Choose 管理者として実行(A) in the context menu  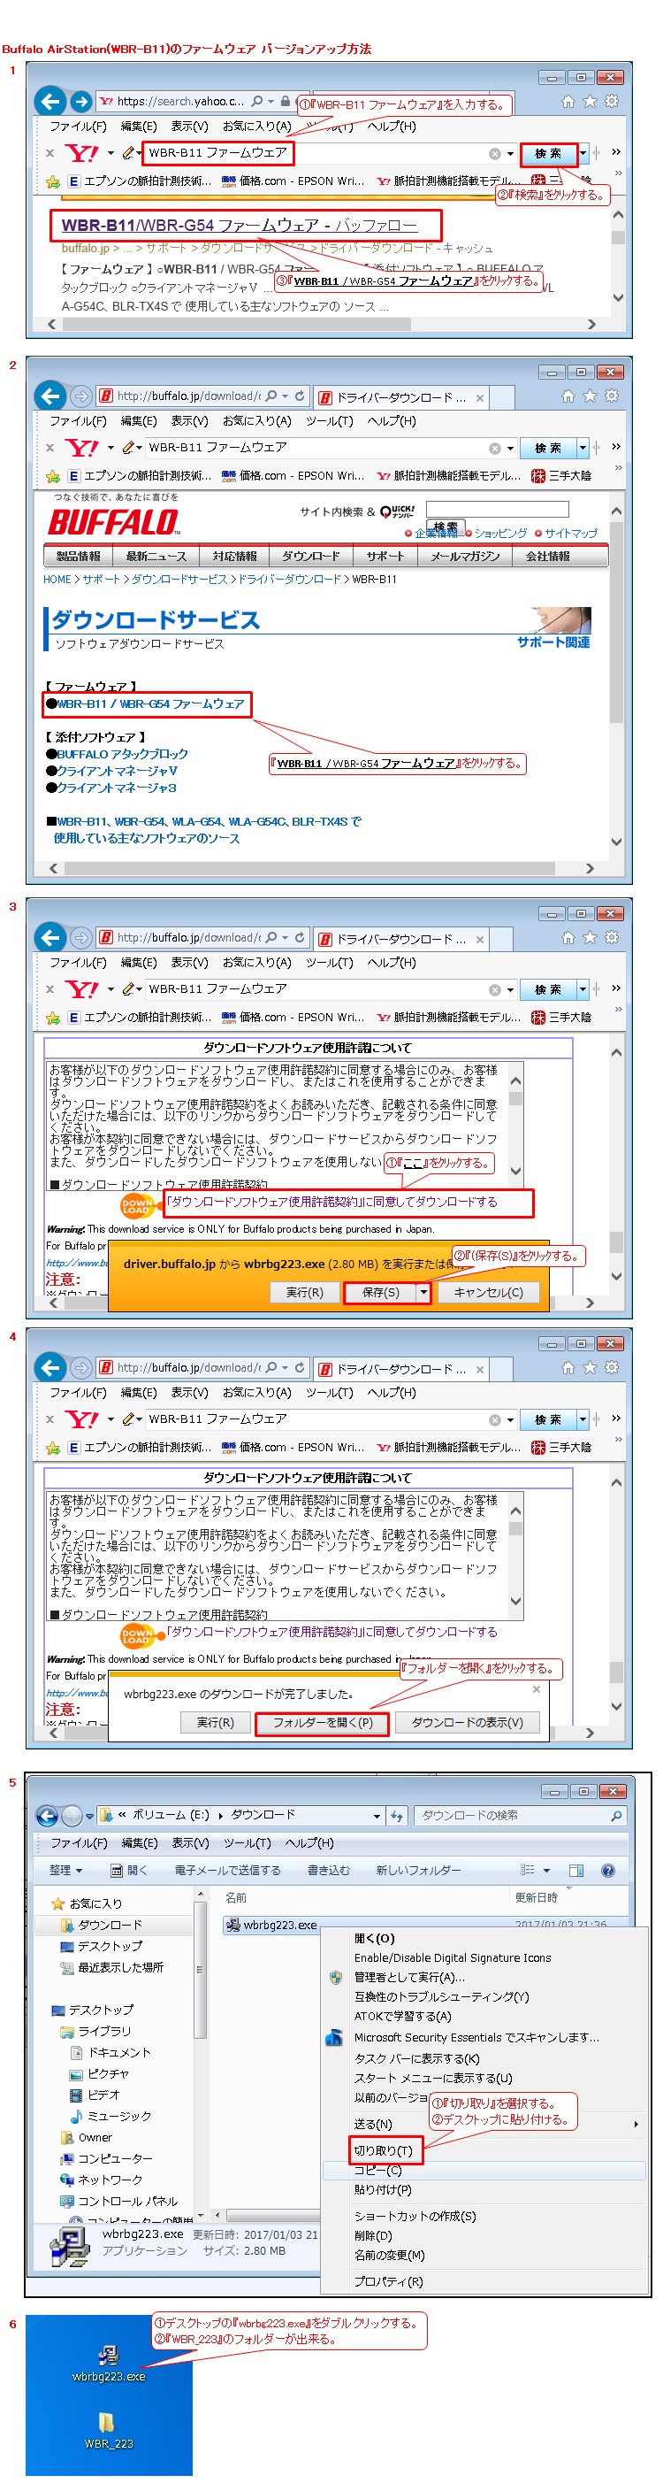coord(410,1978)
